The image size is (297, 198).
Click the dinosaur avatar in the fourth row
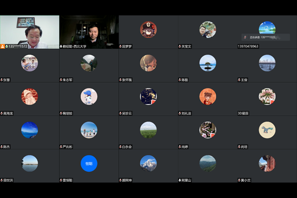click(x=267, y=130)
